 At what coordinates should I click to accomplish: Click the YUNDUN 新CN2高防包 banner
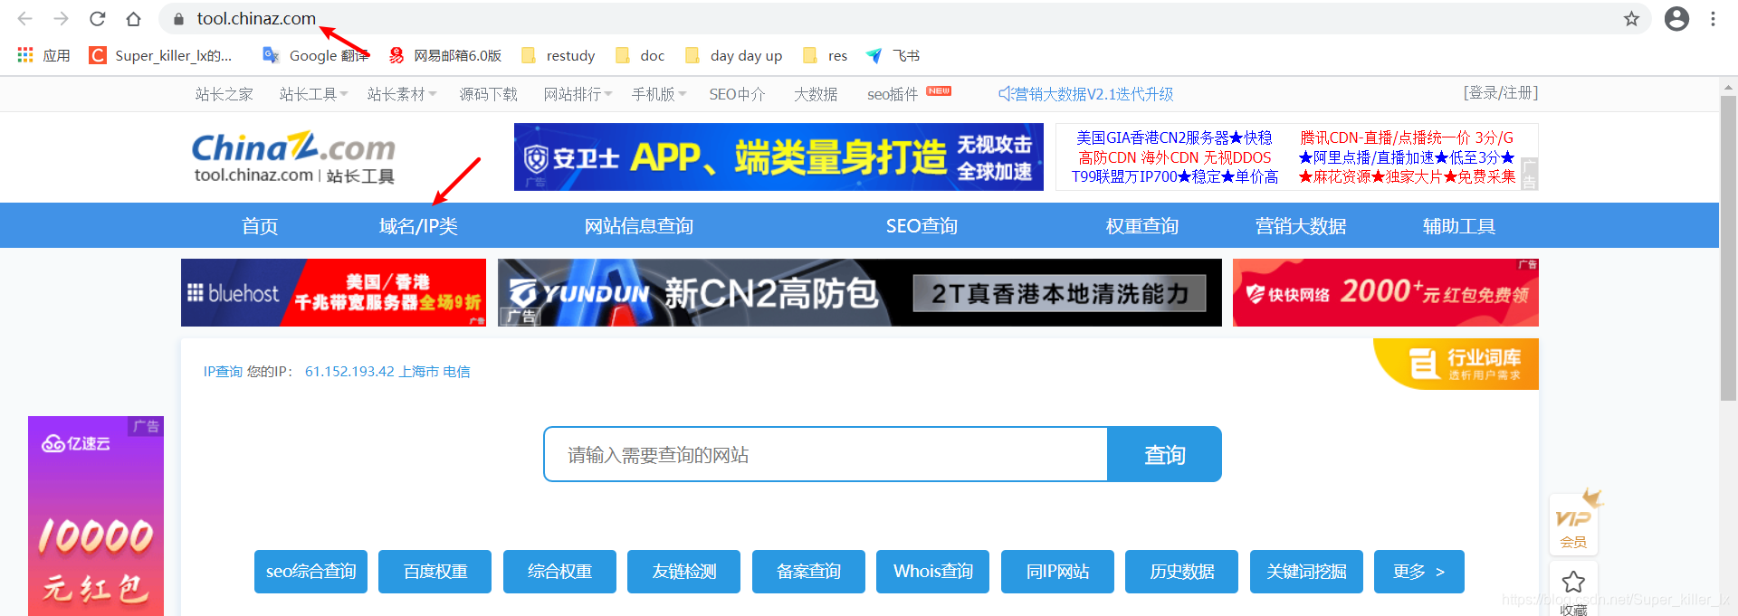coord(859,292)
